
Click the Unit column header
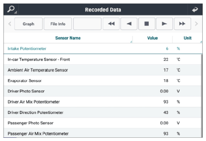pyautogui.click(x=188, y=38)
